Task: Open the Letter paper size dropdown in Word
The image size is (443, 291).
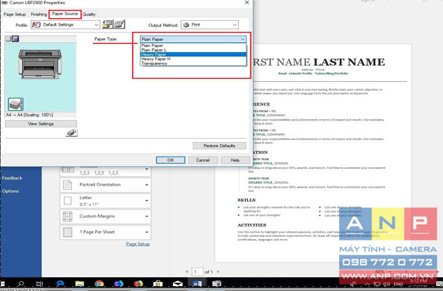Action: coord(105,201)
